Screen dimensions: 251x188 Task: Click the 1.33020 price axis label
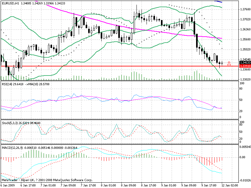click(245, 80)
